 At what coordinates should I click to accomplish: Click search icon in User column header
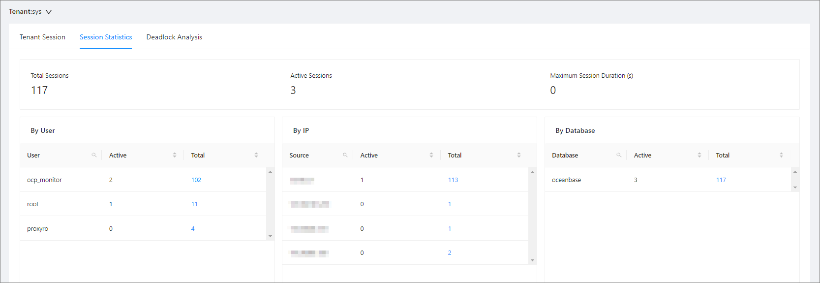94,155
